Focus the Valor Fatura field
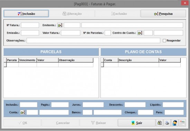Viewport: 190px width, 131px height. 70,33
